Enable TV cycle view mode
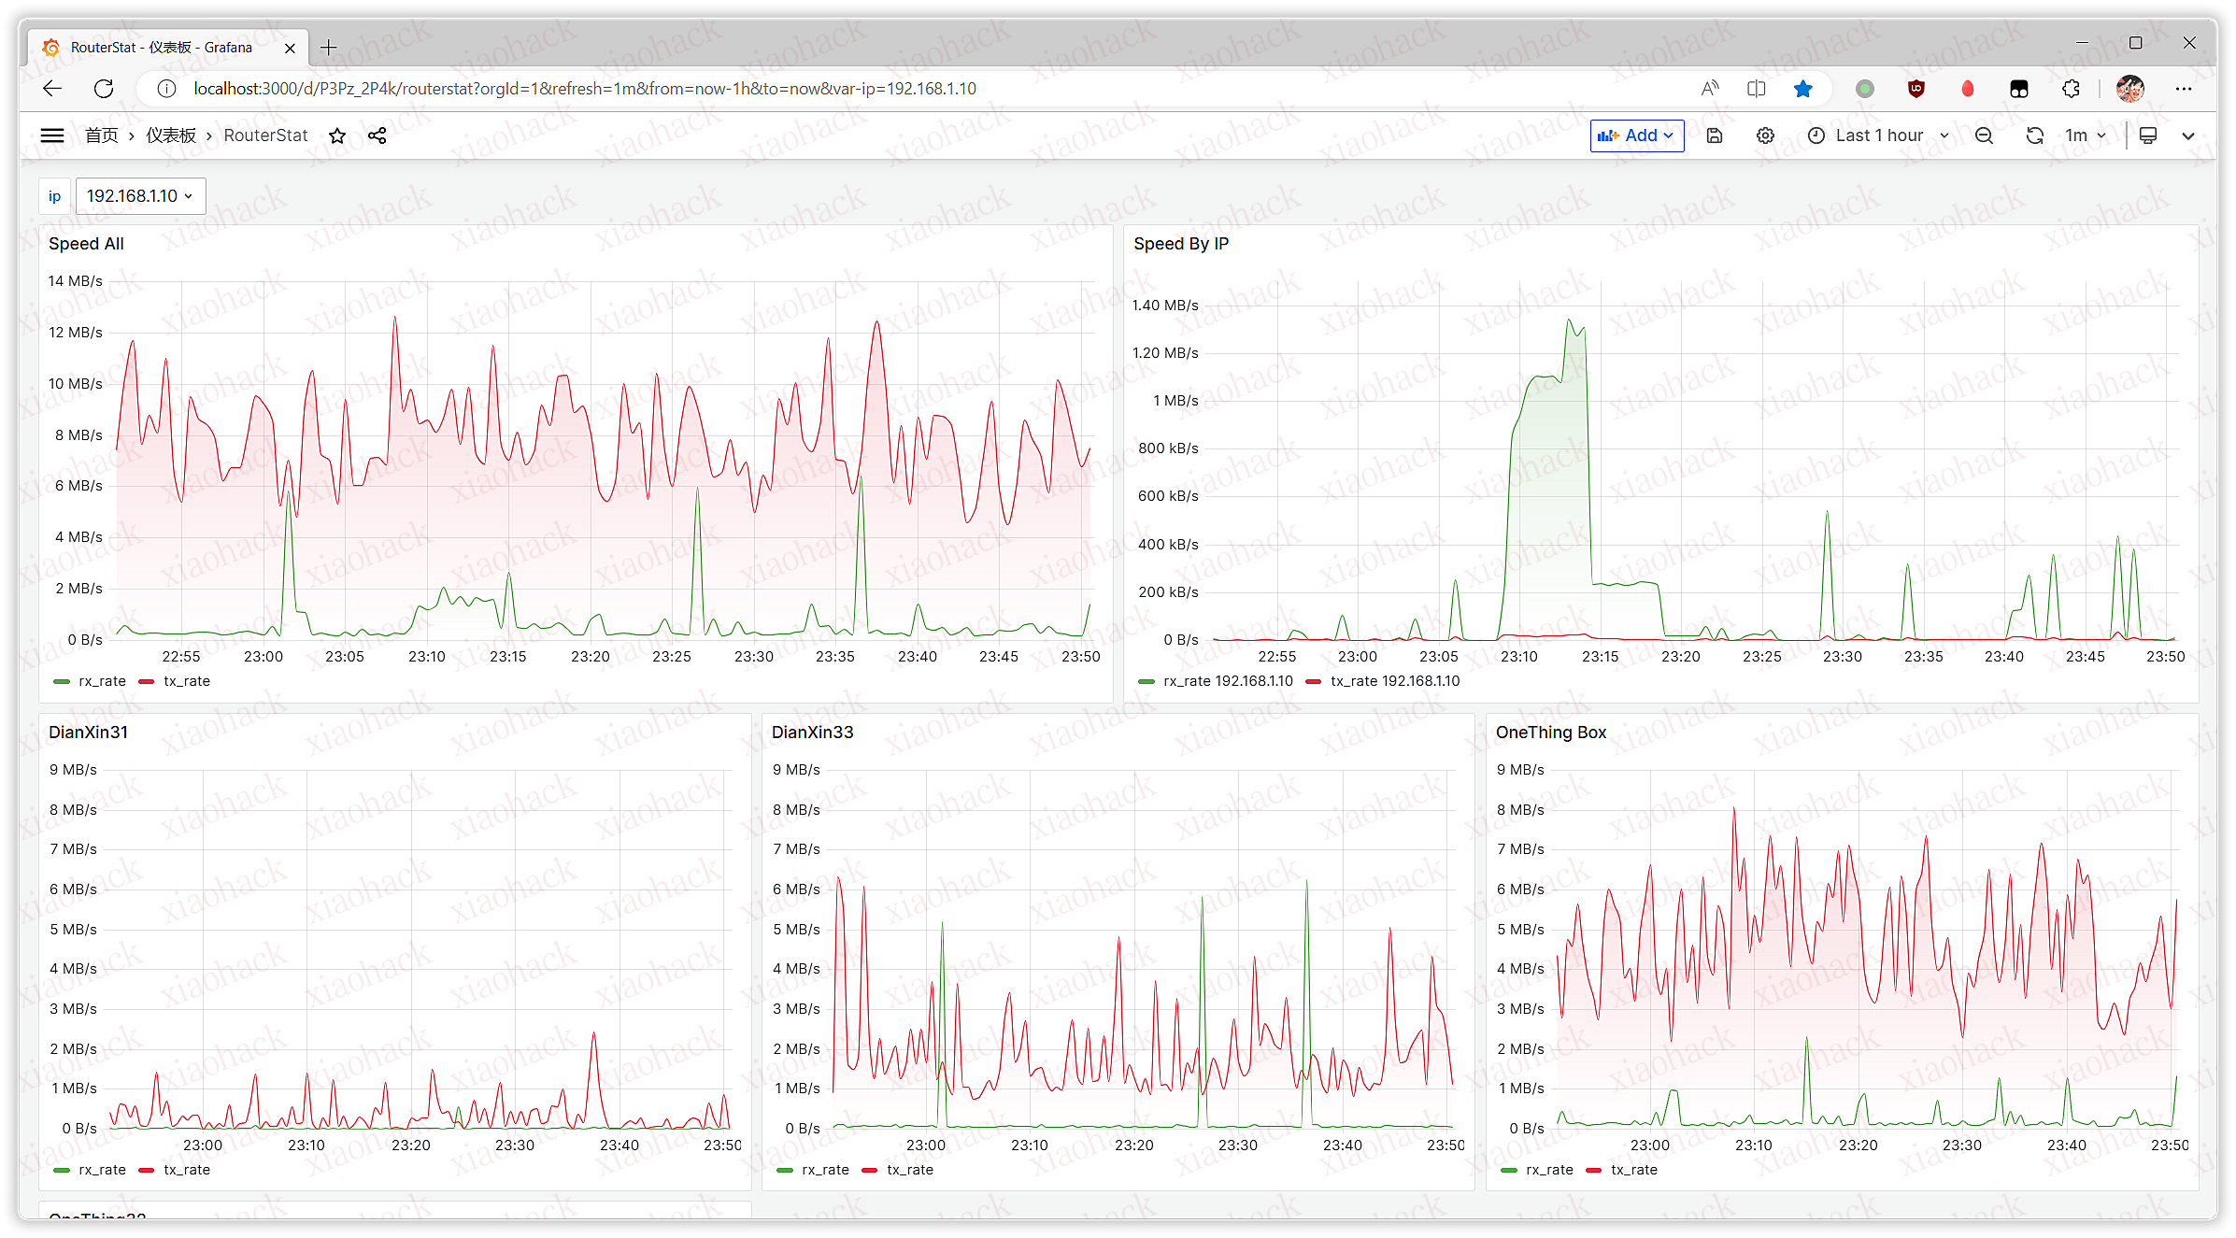 pyautogui.click(x=2147, y=135)
